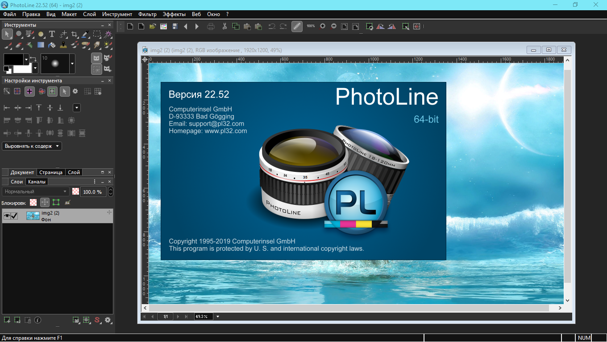Open the alignment options small dropdown arrow
The width and height of the screenshot is (607, 342).
[77, 108]
